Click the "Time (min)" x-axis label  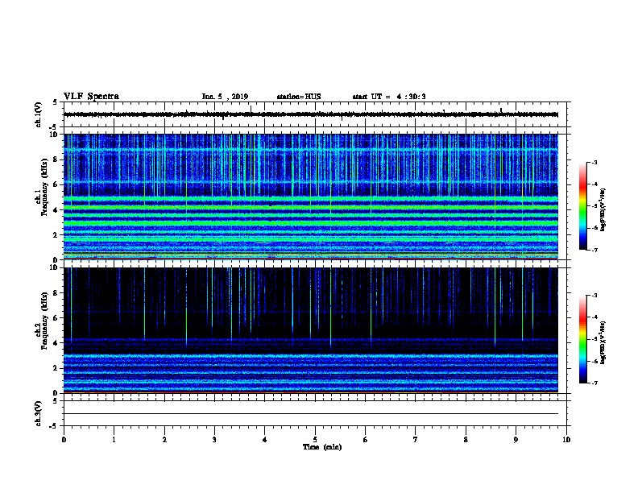tap(322, 447)
